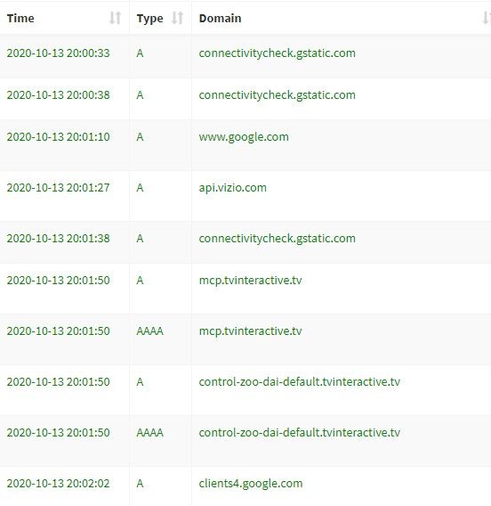Open connectivitycheck.gstatic.com entry at 20:00:38
This screenshot has width=491, height=506.
[x=277, y=95]
